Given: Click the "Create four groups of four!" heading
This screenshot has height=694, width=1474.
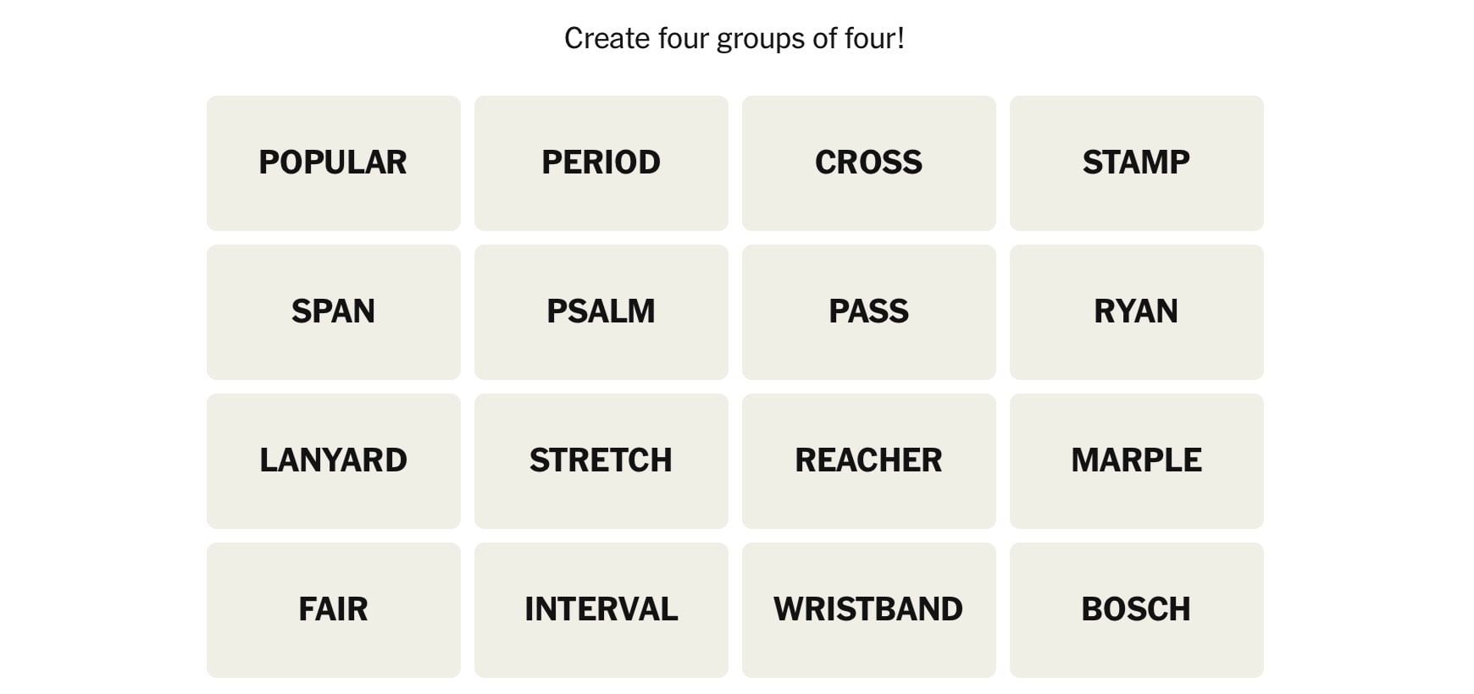Looking at the screenshot, I should pos(734,38).
